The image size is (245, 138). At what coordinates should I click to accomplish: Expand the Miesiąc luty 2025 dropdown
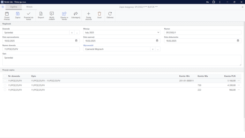click(x=158, y=32)
